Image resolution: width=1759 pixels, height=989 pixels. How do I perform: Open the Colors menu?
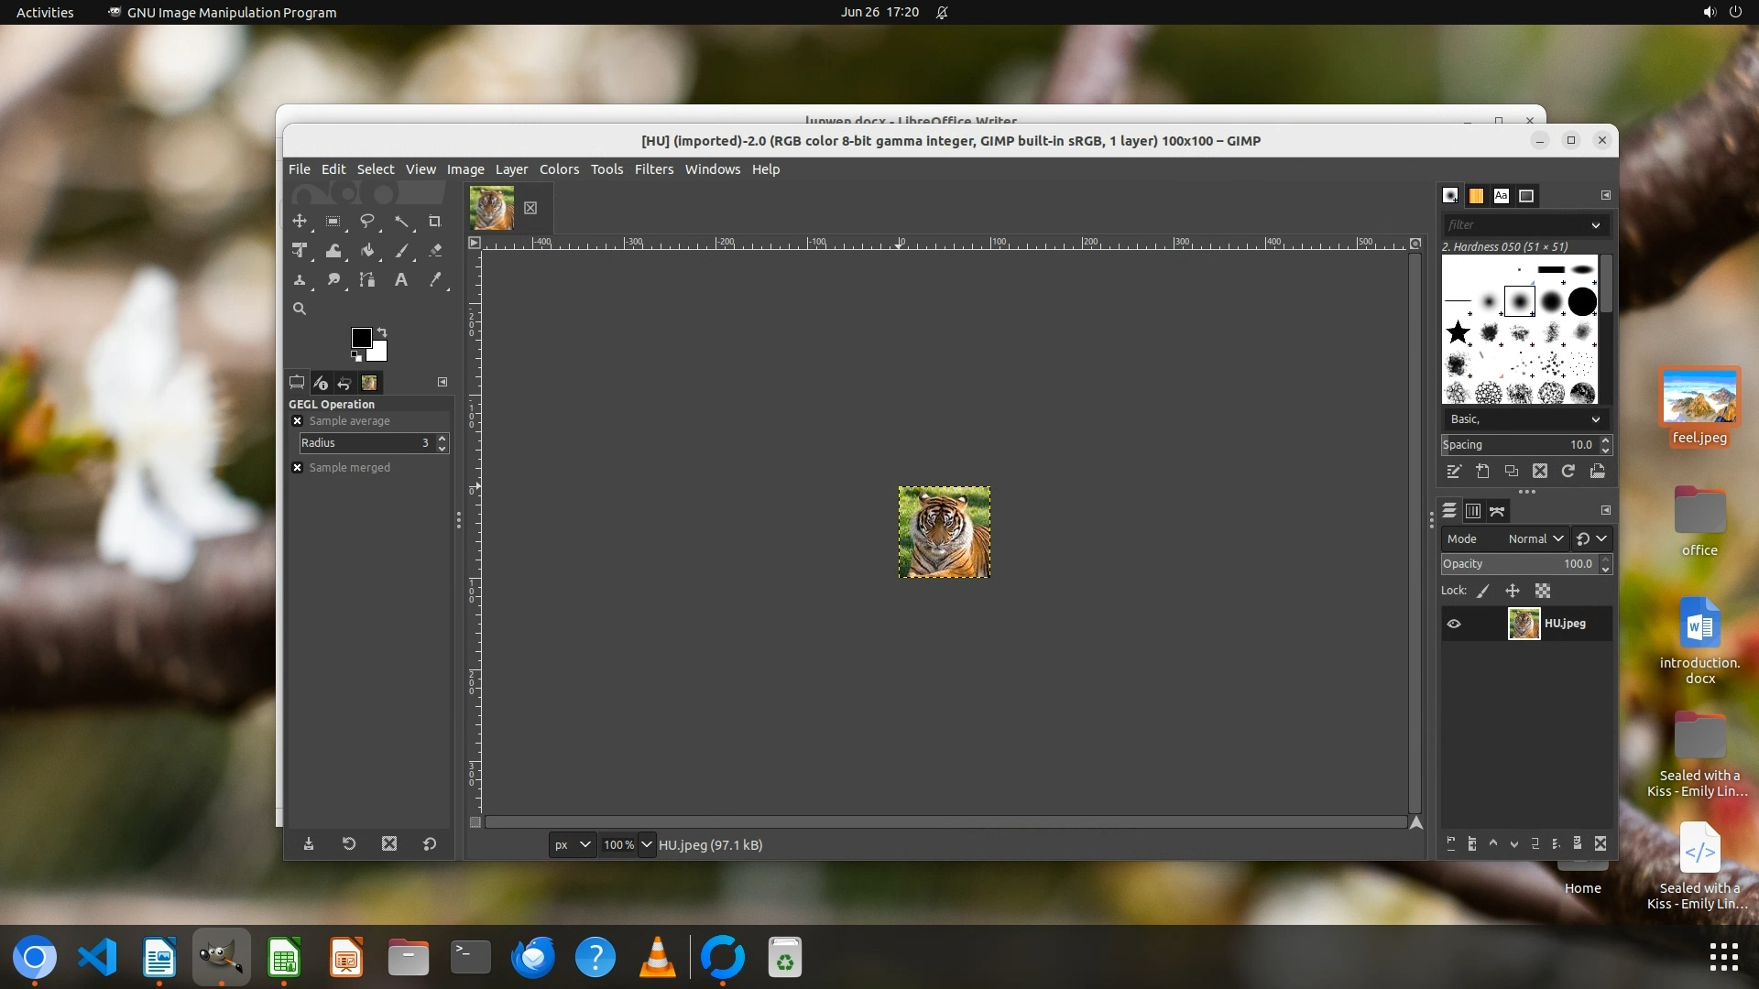[x=559, y=169]
